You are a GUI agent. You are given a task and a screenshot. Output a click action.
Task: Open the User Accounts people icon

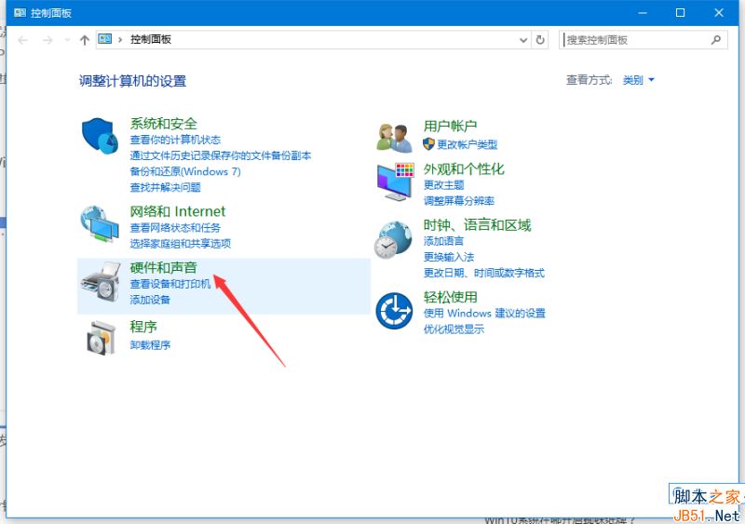394,138
